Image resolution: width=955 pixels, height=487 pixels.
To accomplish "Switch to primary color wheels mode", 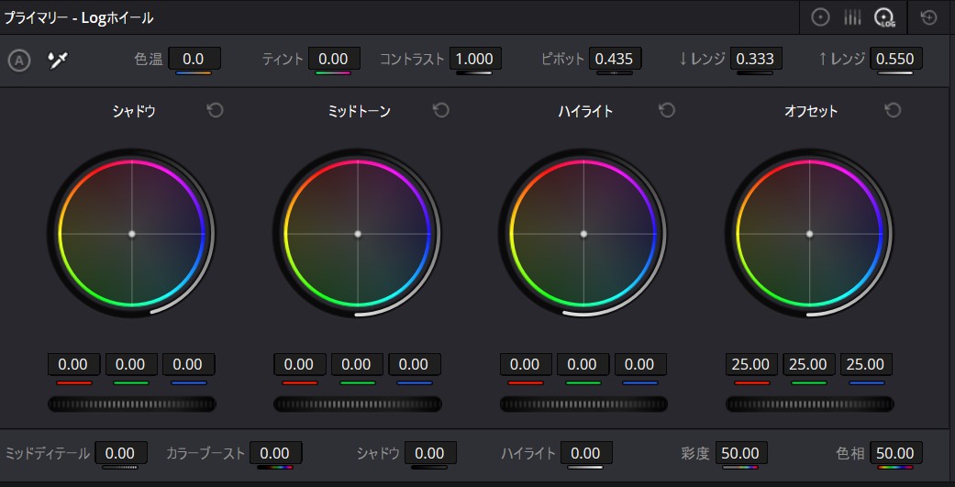I will (821, 17).
